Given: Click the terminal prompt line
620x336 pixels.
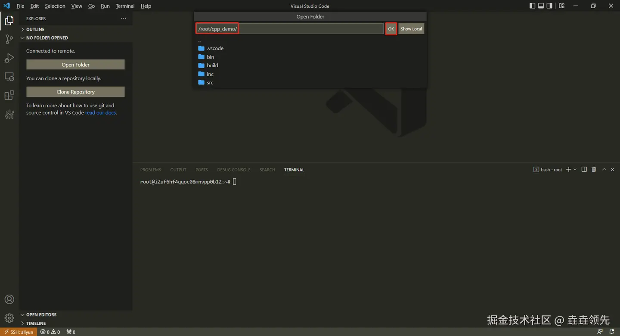Looking at the screenshot, I should 188,182.
